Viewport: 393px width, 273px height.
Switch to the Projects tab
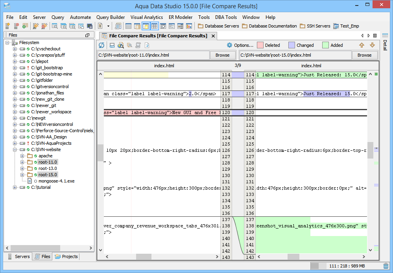coord(66,256)
